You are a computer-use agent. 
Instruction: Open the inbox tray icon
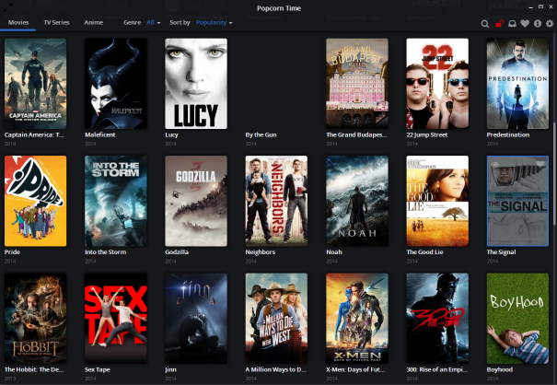(x=512, y=23)
